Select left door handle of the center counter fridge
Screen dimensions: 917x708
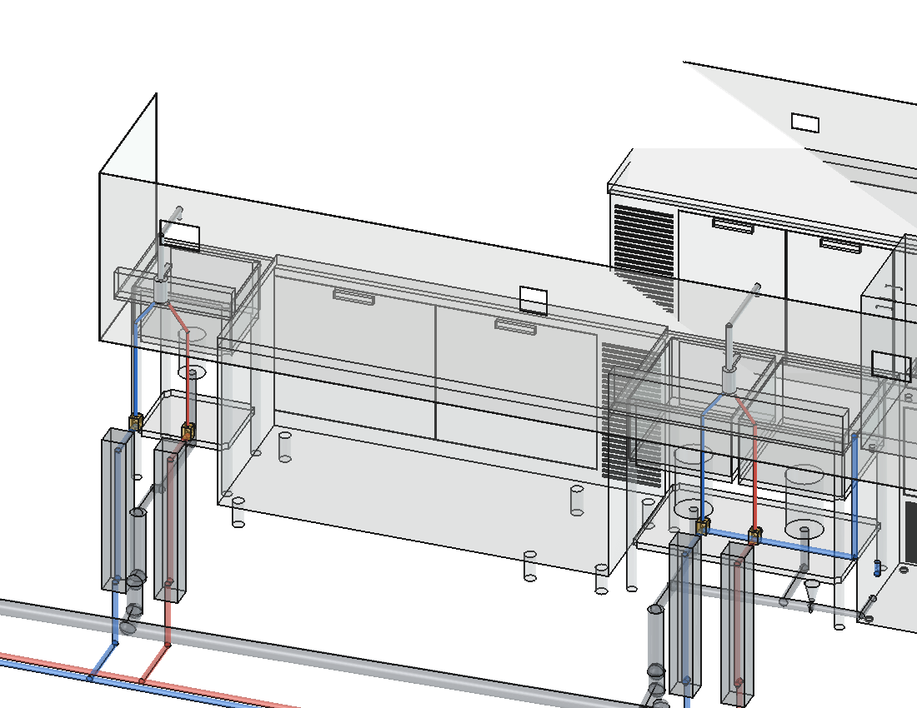coord(353,297)
